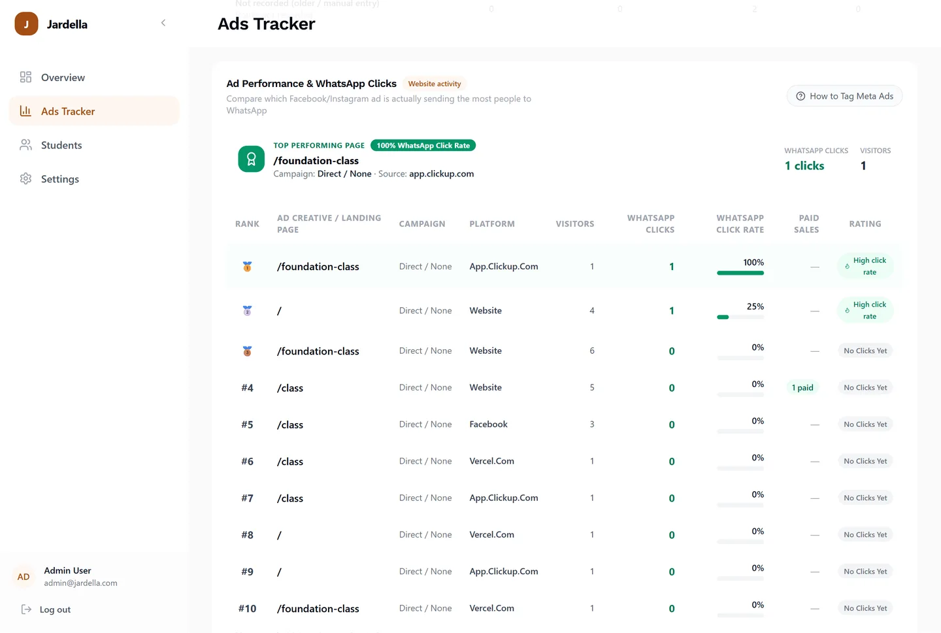Click the Overview grid icon
The image size is (941, 633).
pyautogui.click(x=25, y=77)
